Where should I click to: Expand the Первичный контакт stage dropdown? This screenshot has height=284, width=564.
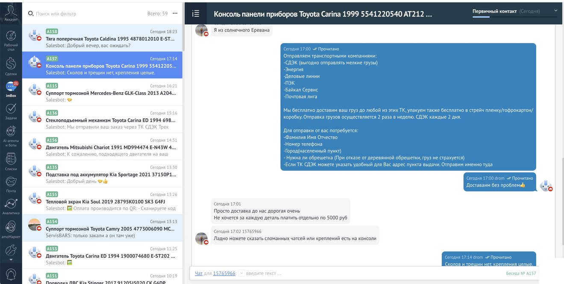coord(555,11)
